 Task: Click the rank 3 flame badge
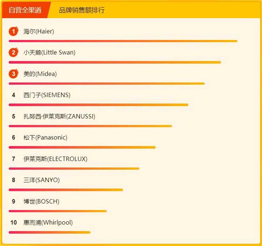pos(14,74)
